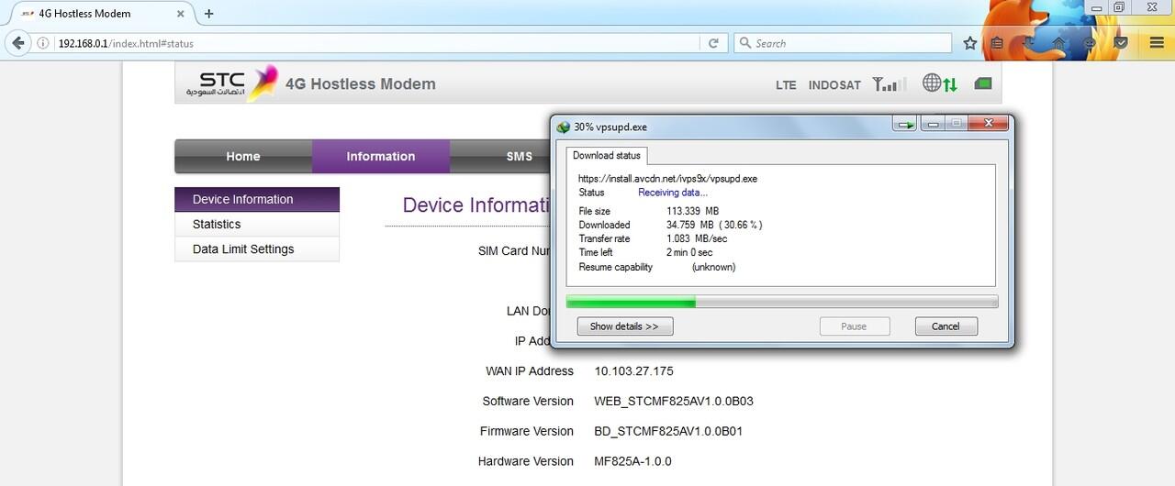Click the INDOSAT operator name
Image resolution: width=1175 pixels, height=486 pixels.
click(x=834, y=85)
